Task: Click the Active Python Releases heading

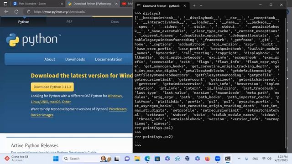Action: point(35,145)
